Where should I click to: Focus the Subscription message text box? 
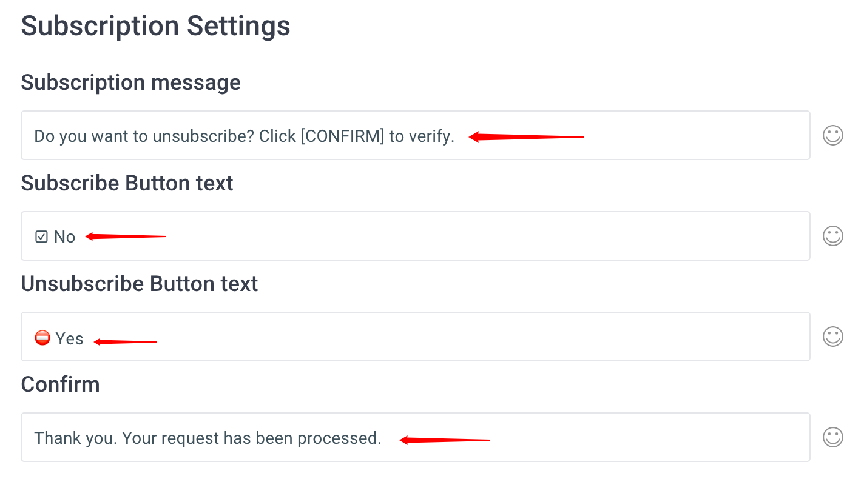tap(416, 135)
